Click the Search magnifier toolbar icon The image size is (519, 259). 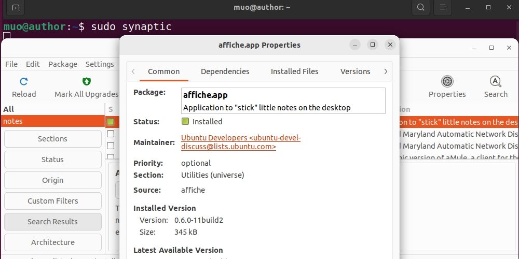tap(495, 81)
